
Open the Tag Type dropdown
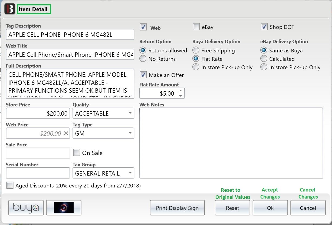pos(103,133)
